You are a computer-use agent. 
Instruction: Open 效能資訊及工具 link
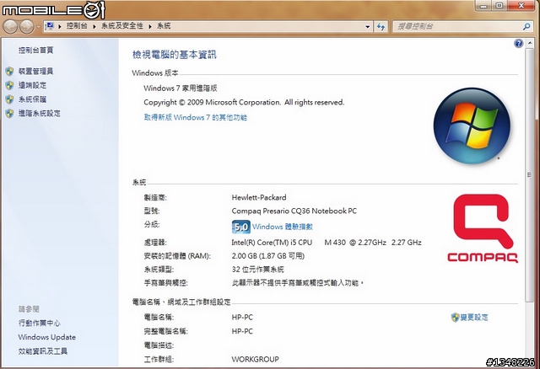coord(43,351)
